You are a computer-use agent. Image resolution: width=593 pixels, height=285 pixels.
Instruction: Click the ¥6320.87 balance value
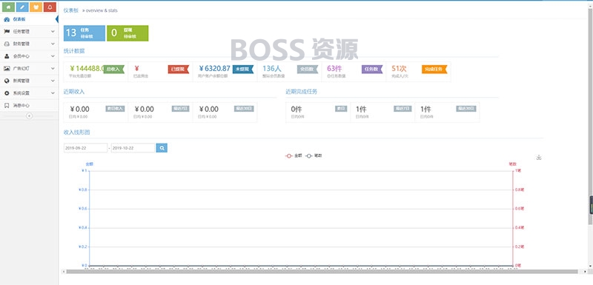click(x=214, y=68)
